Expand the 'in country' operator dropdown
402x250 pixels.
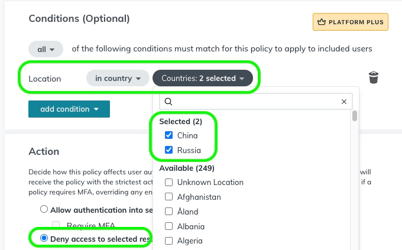point(118,78)
